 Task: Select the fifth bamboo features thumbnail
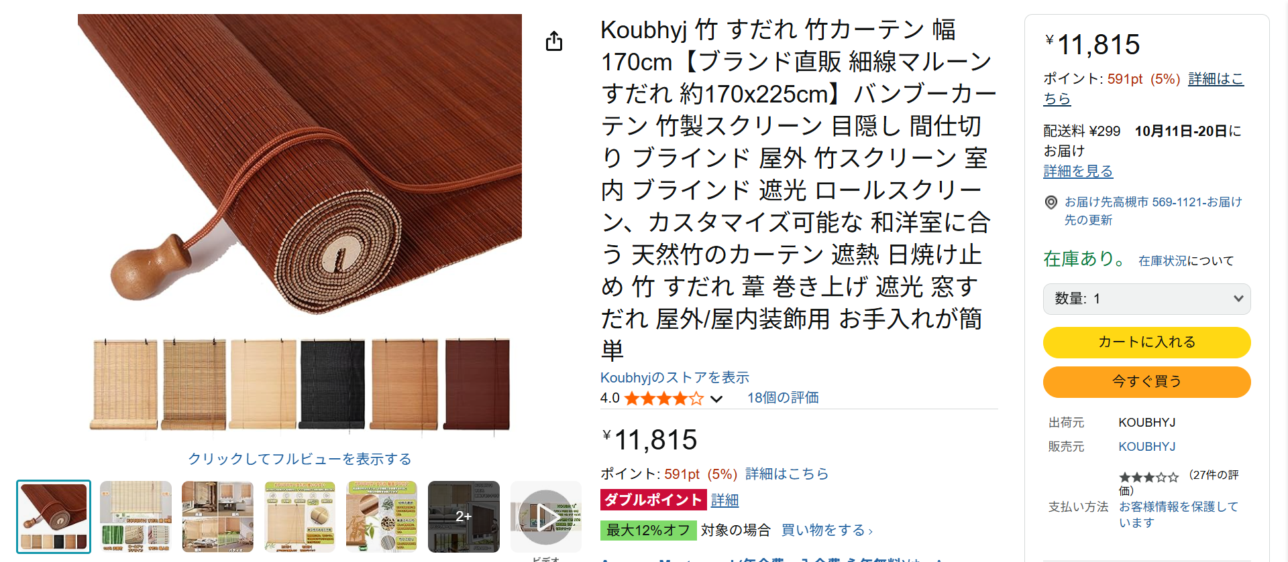click(x=382, y=516)
